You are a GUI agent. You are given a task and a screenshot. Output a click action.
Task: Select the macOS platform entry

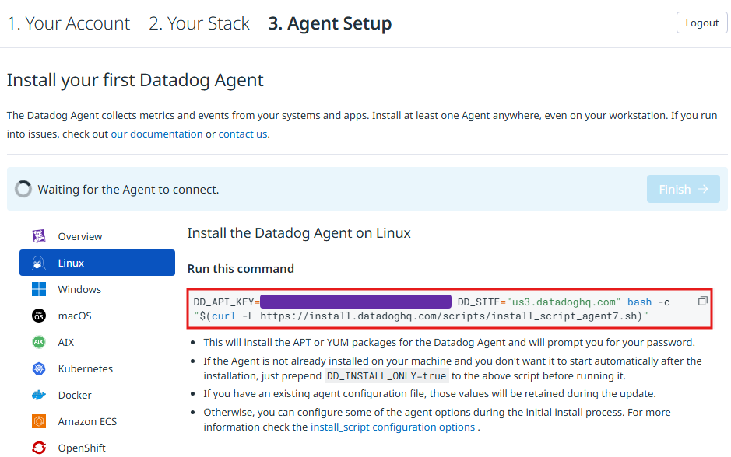(97, 316)
